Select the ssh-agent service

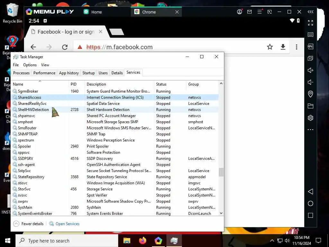pyautogui.click(x=115, y=165)
